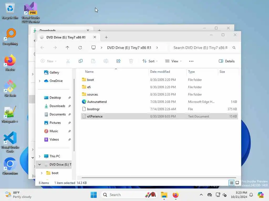This screenshot has height=201, width=269.
Task: Open the View dropdown menu
Action: click(x=173, y=61)
